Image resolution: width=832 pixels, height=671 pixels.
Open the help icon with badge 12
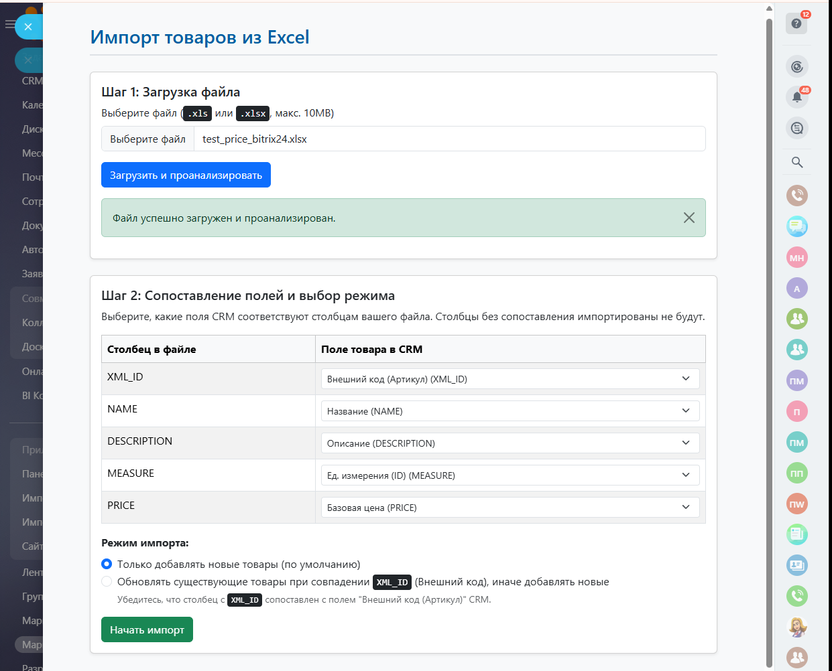[796, 23]
